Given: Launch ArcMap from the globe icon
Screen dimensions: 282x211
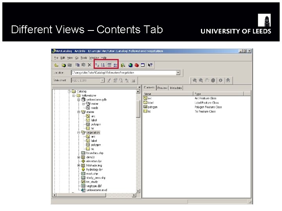Looking at the screenshot, I should [130, 65].
